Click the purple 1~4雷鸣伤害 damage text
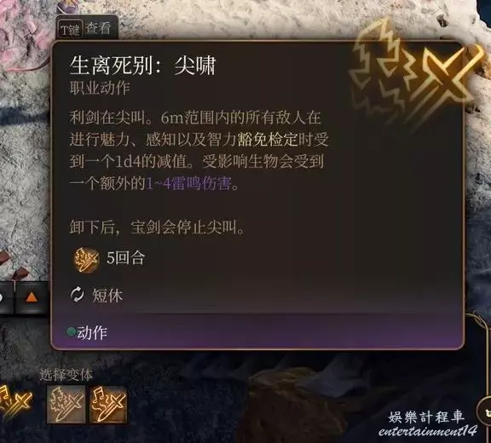Viewport: 491px width, 443px height. [x=189, y=184]
